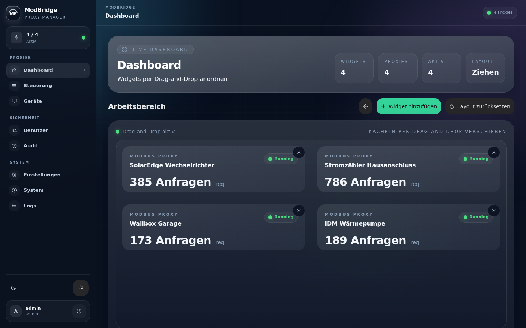Navigate to Benutzer page

point(48,130)
